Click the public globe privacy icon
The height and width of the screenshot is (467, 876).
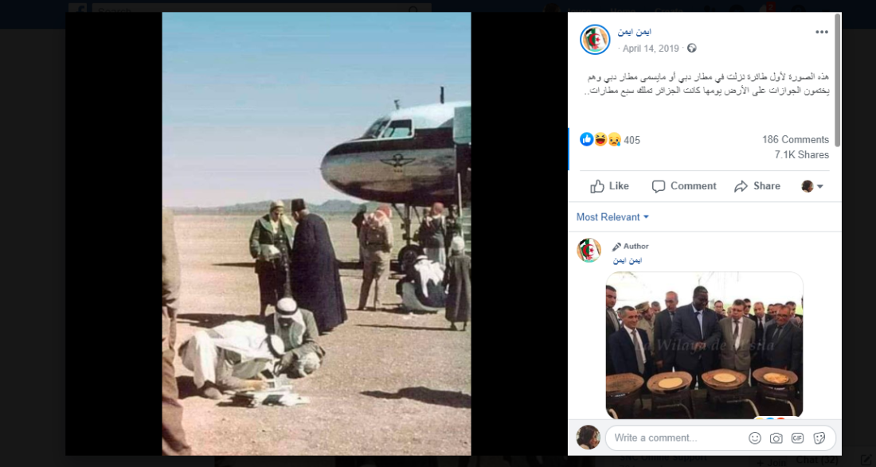pyautogui.click(x=691, y=49)
